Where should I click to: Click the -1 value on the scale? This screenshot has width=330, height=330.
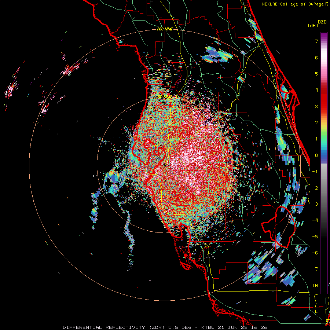[x=315, y=172]
